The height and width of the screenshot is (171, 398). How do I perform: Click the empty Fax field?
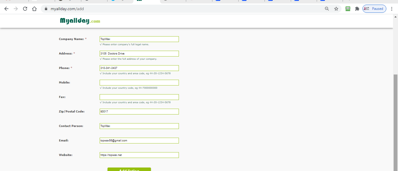coord(139,97)
